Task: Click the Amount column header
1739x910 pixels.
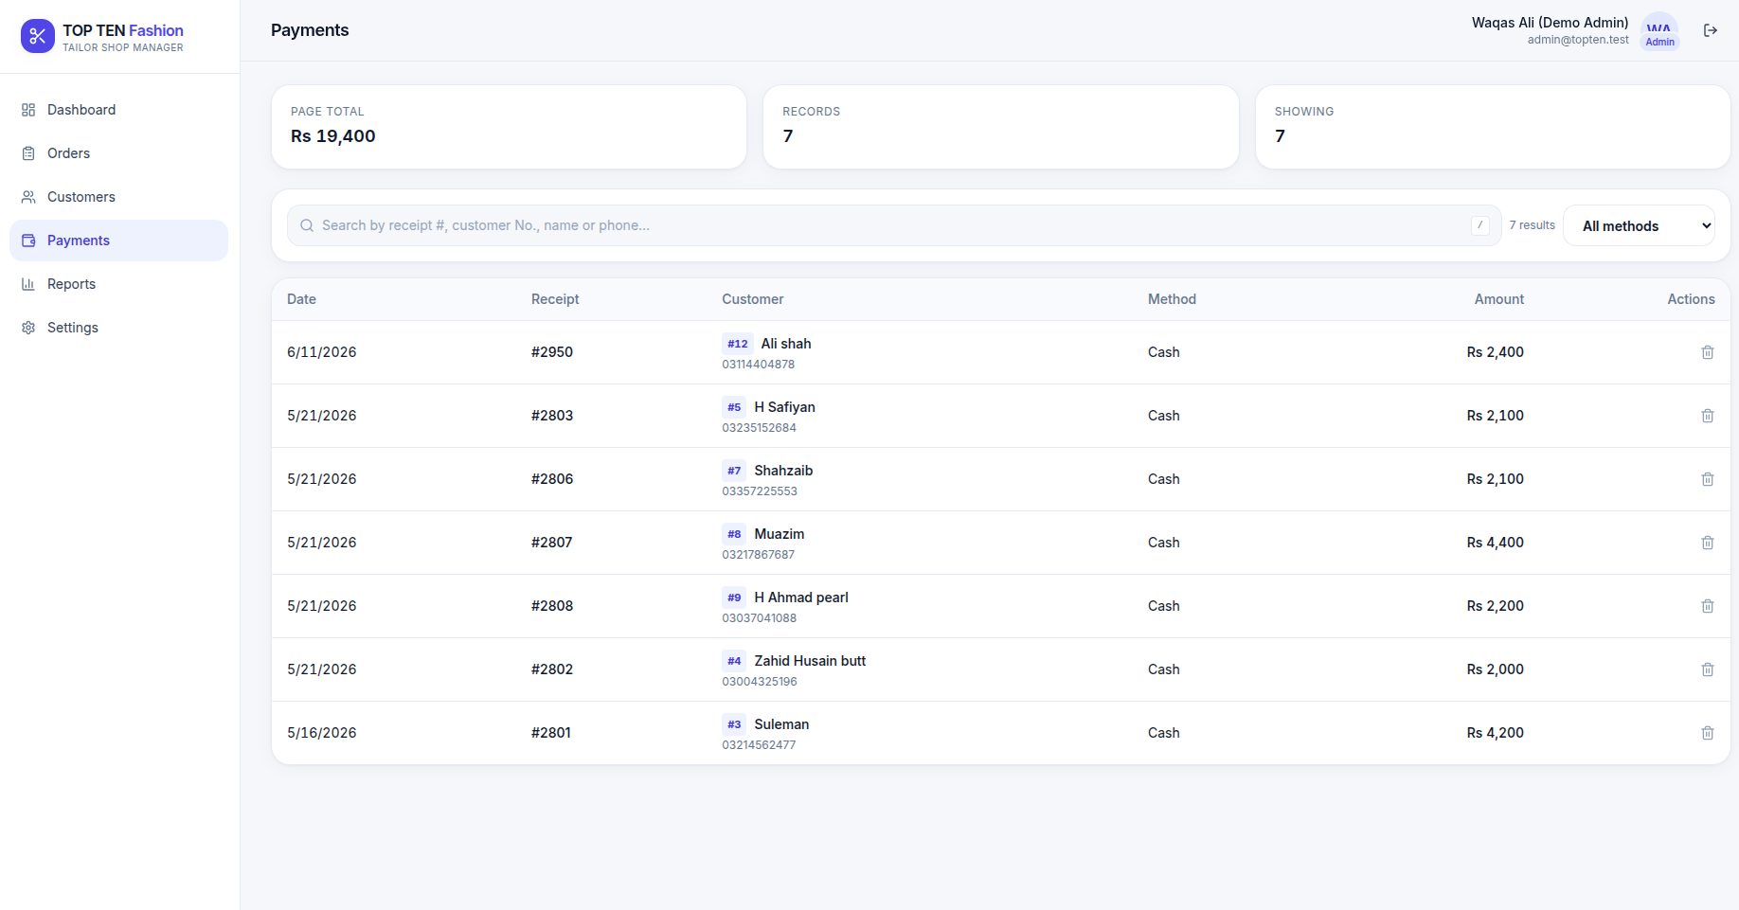Action: point(1498,299)
